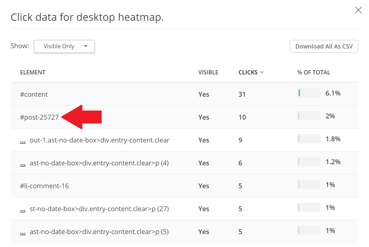
Task: Click the Yes value in #li-comment-16 row
Action: 204,186
